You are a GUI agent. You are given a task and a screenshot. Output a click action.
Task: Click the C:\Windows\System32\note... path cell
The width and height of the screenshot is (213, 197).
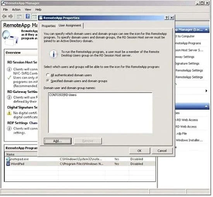pos(81,159)
